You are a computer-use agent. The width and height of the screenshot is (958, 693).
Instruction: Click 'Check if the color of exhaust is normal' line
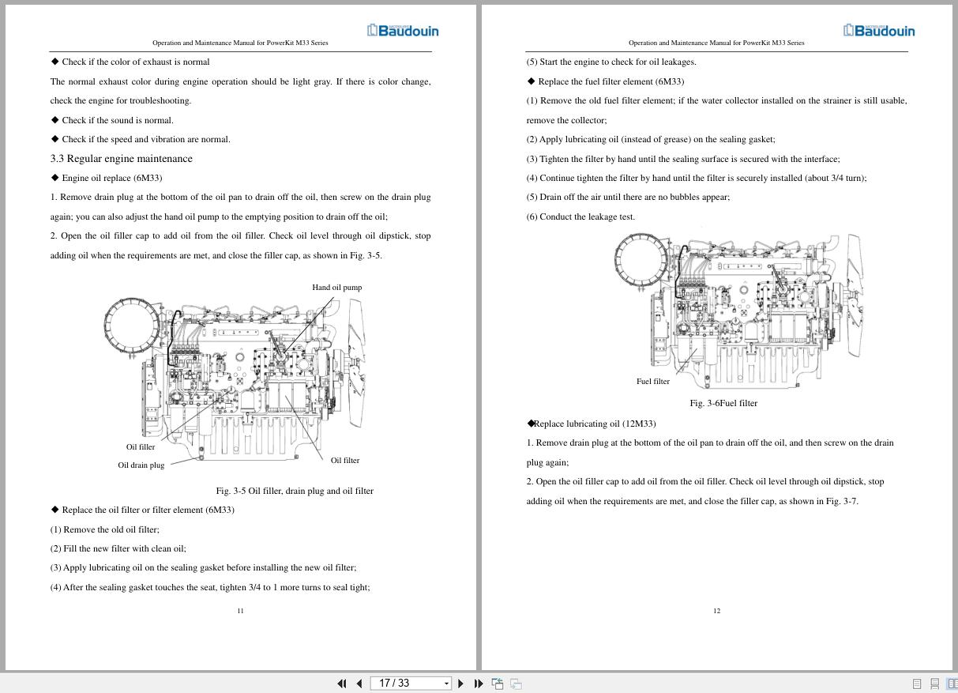coord(130,62)
